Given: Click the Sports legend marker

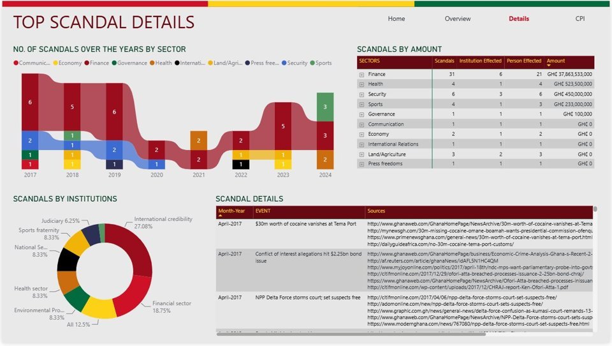Looking at the screenshot, I should pyautogui.click(x=312, y=63).
